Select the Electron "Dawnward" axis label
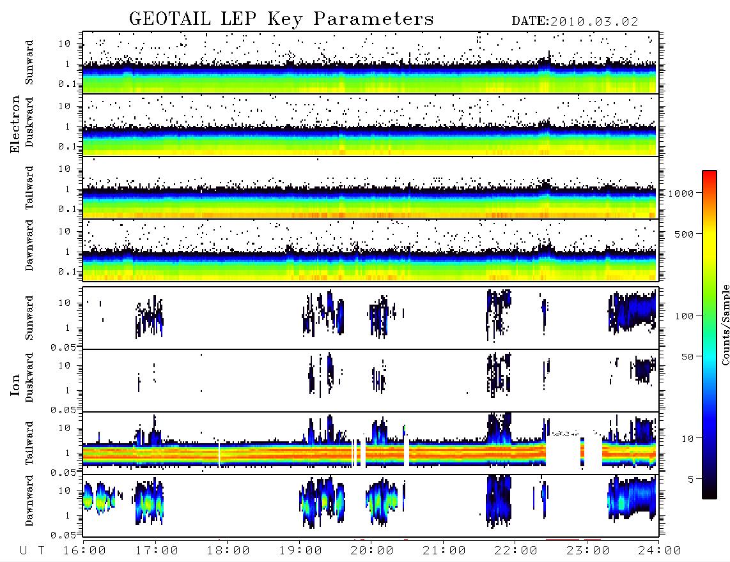This screenshot has height=562, width=730. pyautogui.click(x=29, y=245)
